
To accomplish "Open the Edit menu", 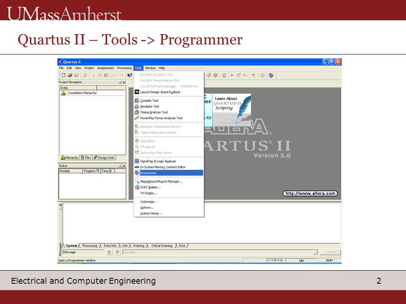I will tap(69, 68).
